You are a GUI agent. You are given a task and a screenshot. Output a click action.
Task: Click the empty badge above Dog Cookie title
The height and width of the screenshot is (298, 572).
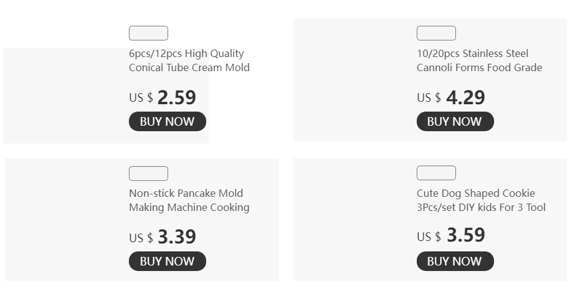click(x=436, y=173)
